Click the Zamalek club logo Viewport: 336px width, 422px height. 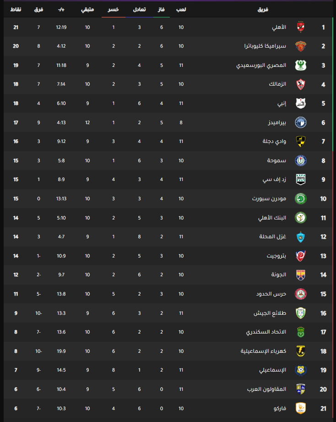pos(300,84)
